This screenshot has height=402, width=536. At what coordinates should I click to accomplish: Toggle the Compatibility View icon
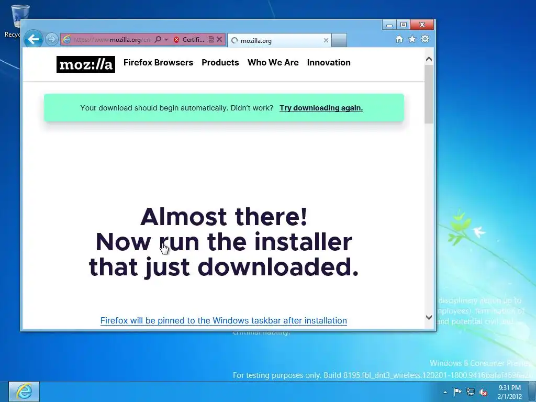211,40
